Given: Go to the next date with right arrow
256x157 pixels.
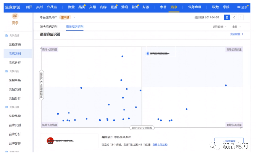Looking at the screenshot, I should [x=241, y=17].
